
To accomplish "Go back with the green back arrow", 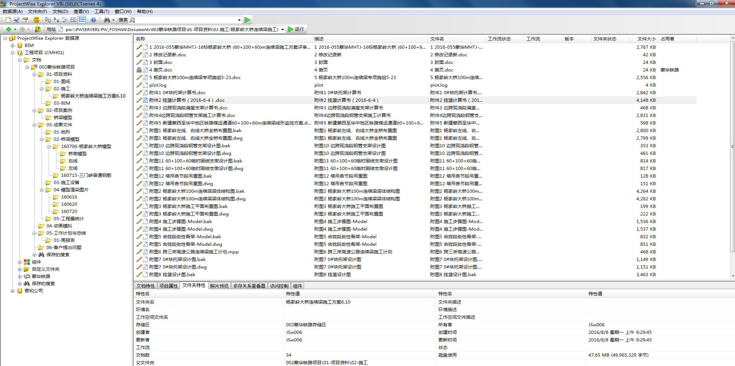I will pos(8,29).
